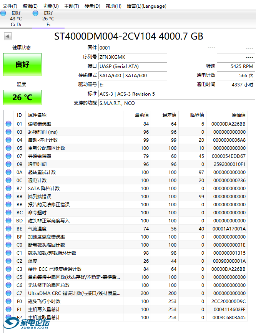Viewport: 256px width, 333px height.
Task: Open the 硬盘(D) menu
Action: tap(92, 6)
